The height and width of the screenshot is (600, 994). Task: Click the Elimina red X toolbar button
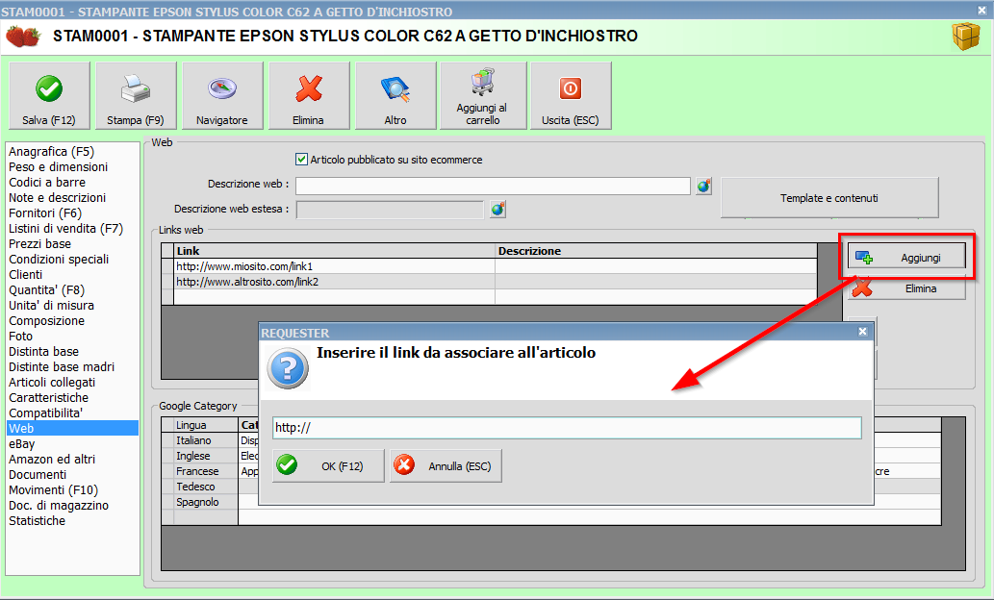(x=309, y=95)
